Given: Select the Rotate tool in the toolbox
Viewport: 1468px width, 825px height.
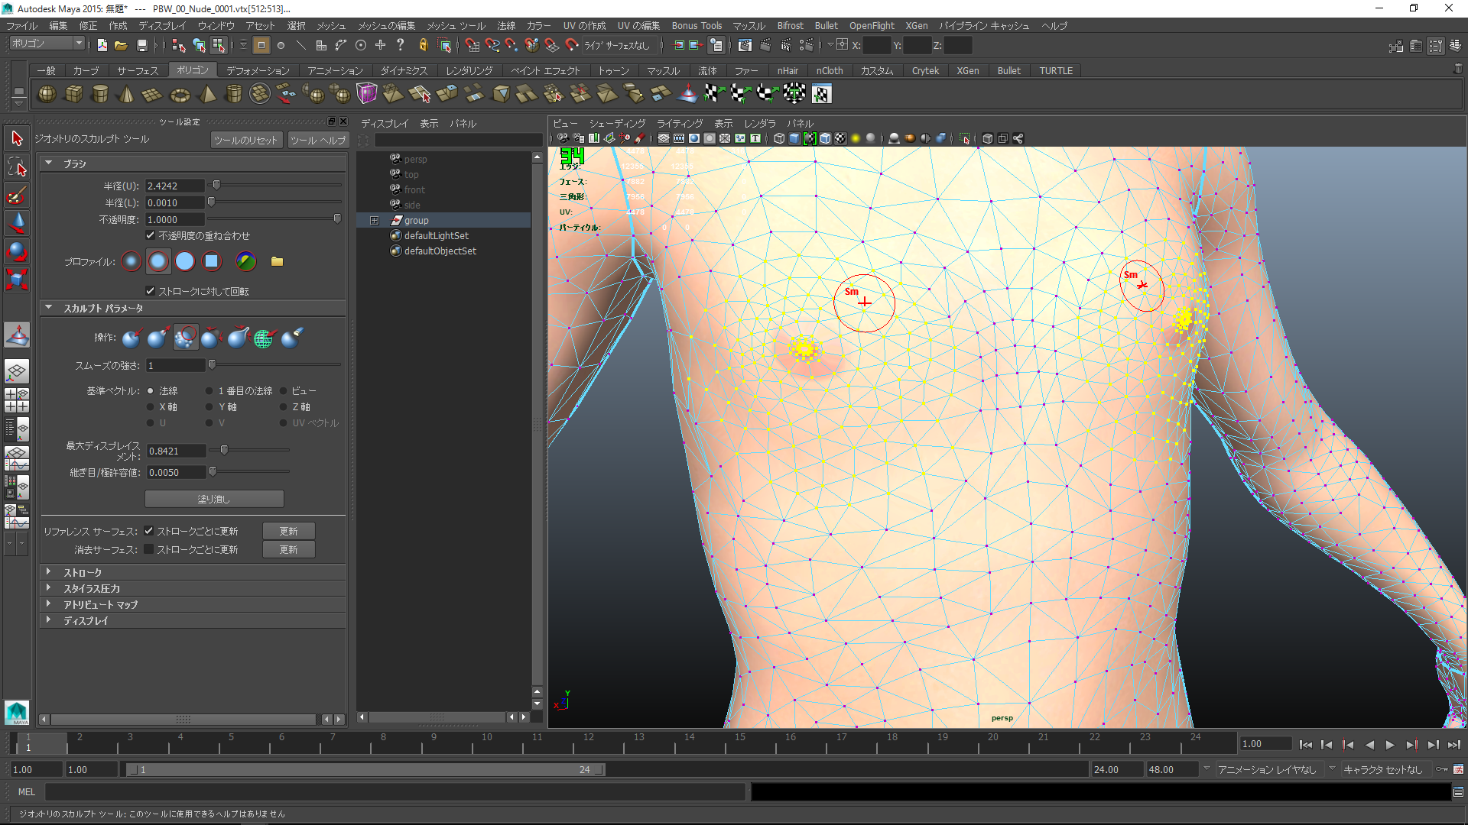Looking at the screenshot, I should pos(17,251).
